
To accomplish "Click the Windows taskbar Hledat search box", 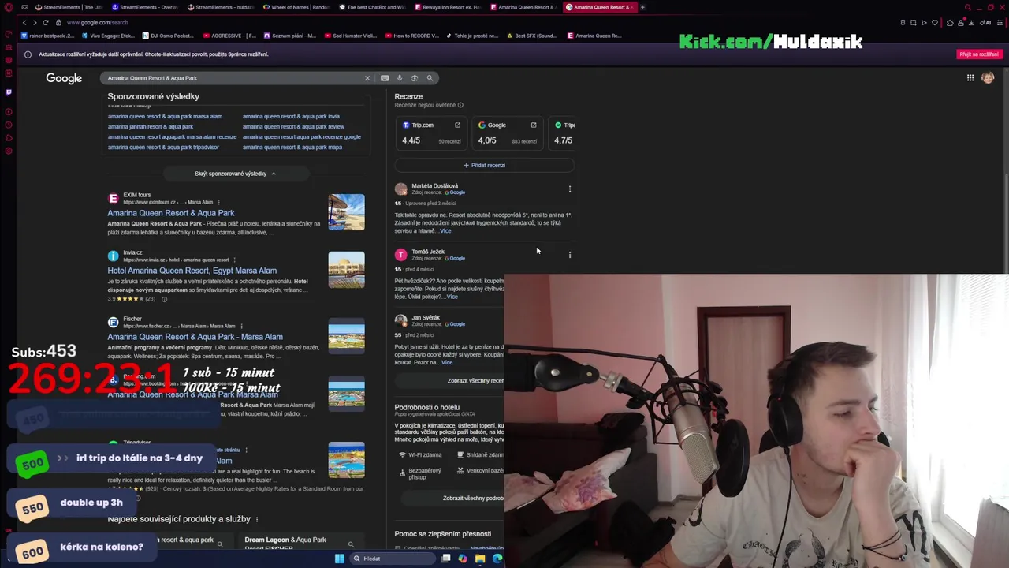I will pyautogui.click(x=393, y=559).
